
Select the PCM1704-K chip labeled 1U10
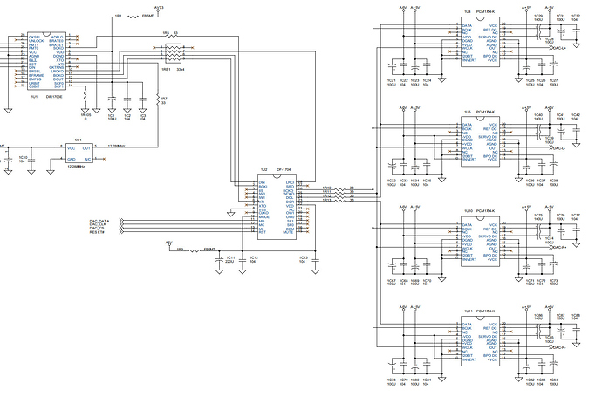click(x=481, y=241)
